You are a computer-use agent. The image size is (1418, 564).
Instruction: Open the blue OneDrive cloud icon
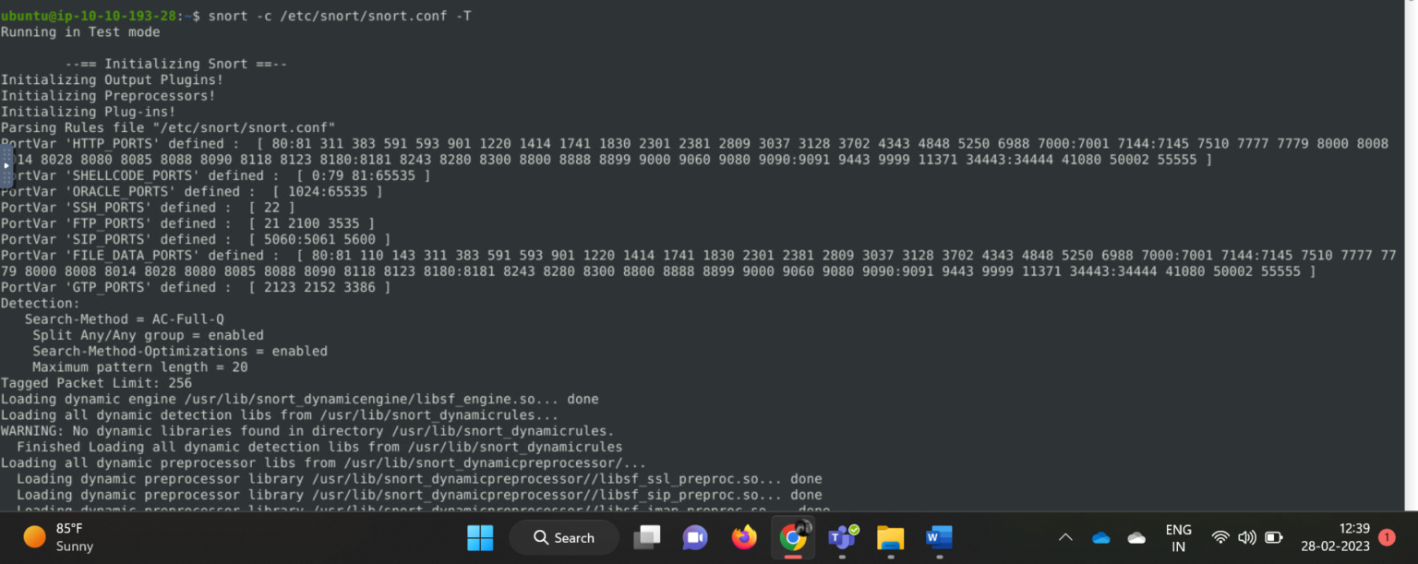click(x=1100, y=537)
